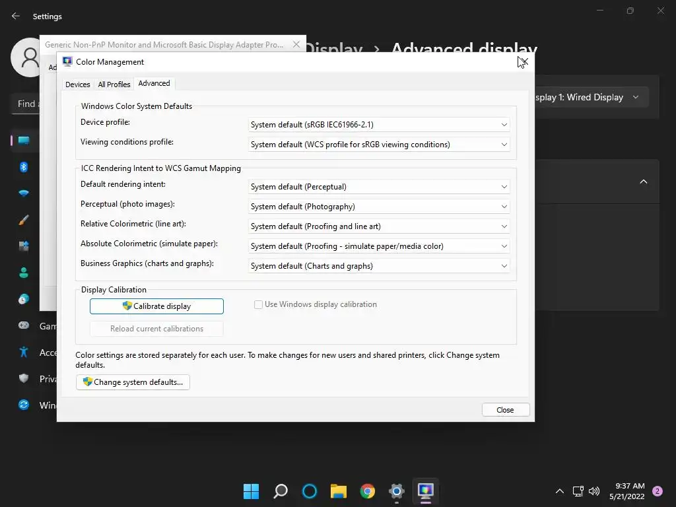676x507 pixels.
Task: Switch to the All Profiles tab
Action: pyautogui.click(x=114, y=84)
